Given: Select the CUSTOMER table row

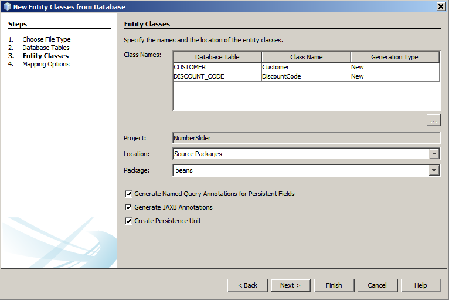Looking at the screenshot, I should click(217, 67).
